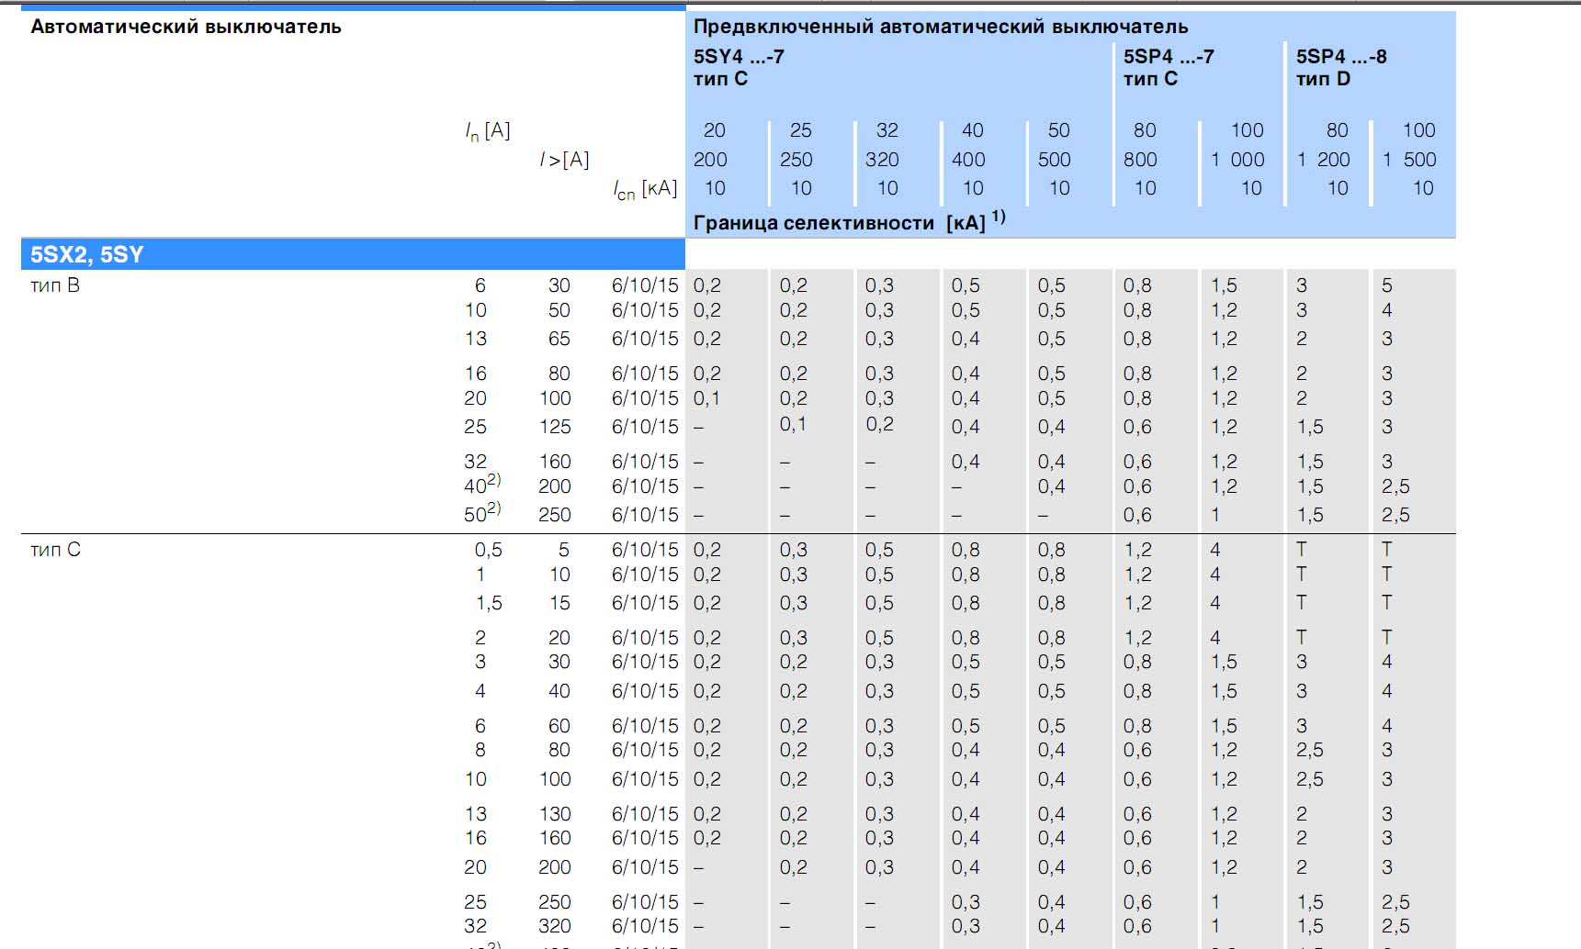Image resolution: width=1581 pixels, height=949 pixels.
Task: Click header value "320" below rated current 32
Action: 882,160
